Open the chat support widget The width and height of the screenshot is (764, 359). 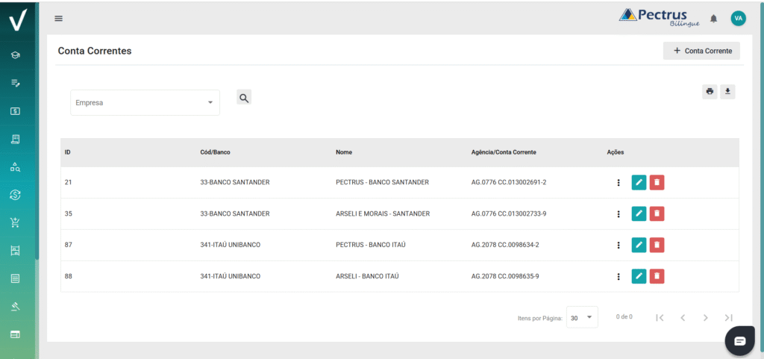coord(739,340)
